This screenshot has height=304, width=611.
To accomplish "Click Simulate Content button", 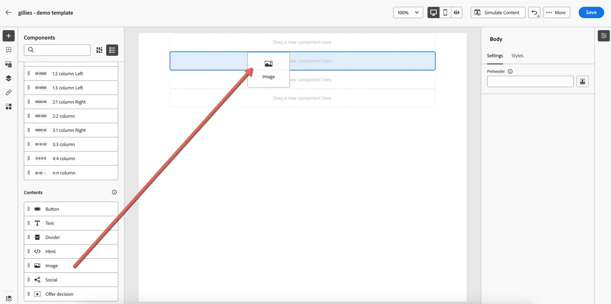I will pos(498,12).
